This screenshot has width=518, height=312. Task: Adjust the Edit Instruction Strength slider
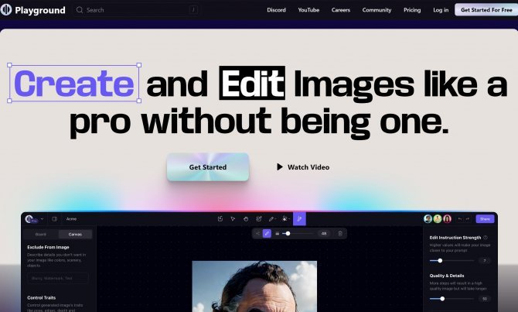(452, 261)
